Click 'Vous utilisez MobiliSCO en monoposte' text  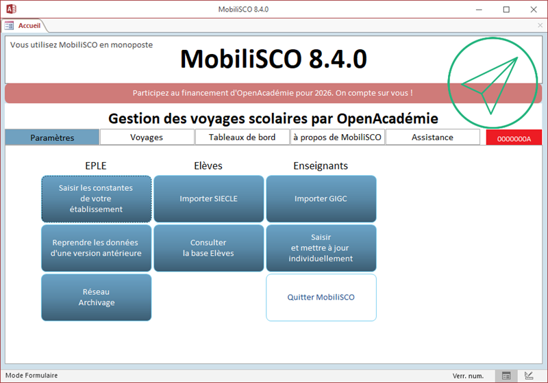[x=82, y=44]
